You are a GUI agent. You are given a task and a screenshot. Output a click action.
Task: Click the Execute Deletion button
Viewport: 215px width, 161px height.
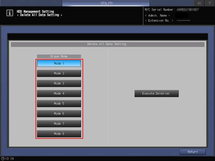click(x=156, y=93)
